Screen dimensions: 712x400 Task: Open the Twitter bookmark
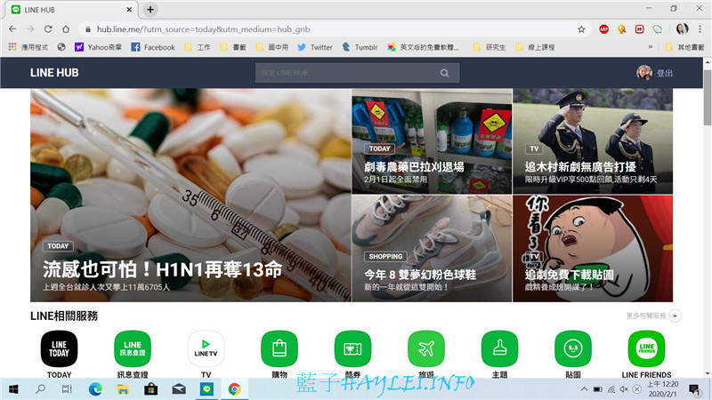point(315,47)
